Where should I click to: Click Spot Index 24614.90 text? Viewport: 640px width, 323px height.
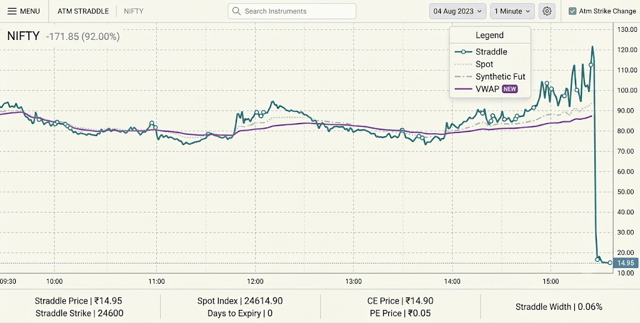pos(240,301)
